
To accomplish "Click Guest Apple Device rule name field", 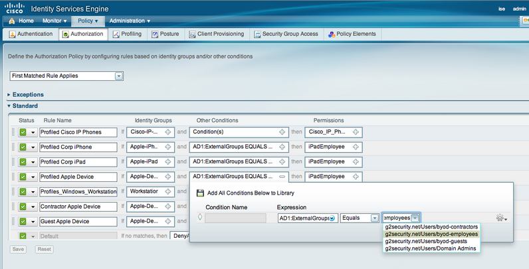I will coord(78,221).
